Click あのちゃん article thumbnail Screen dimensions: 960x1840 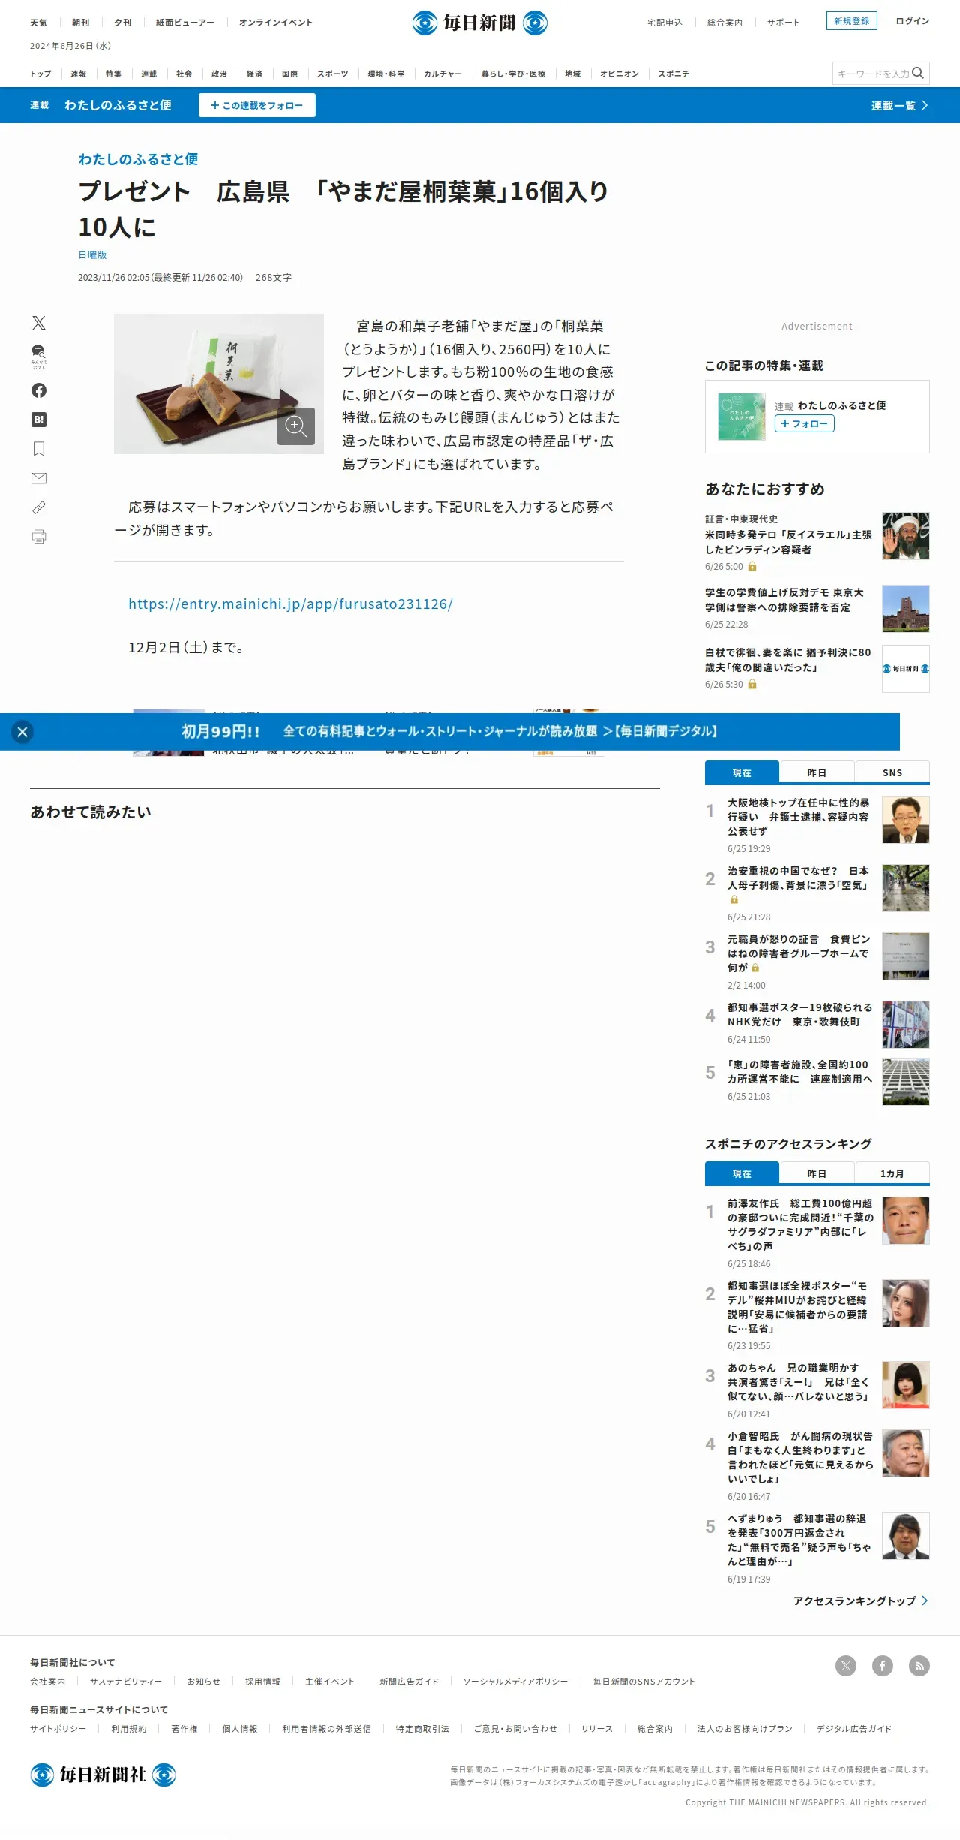(x=906, y=1385)
